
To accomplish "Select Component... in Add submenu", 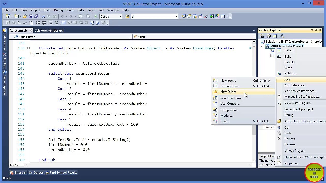I will (243, 110).
